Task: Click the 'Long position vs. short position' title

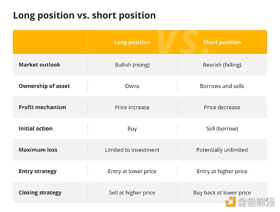Action: tap(84, 15)
